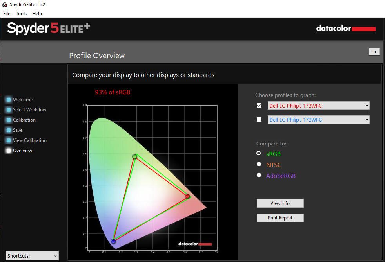
Task: Click the blue primary point on gamut chart
Action: click(113, 241)
